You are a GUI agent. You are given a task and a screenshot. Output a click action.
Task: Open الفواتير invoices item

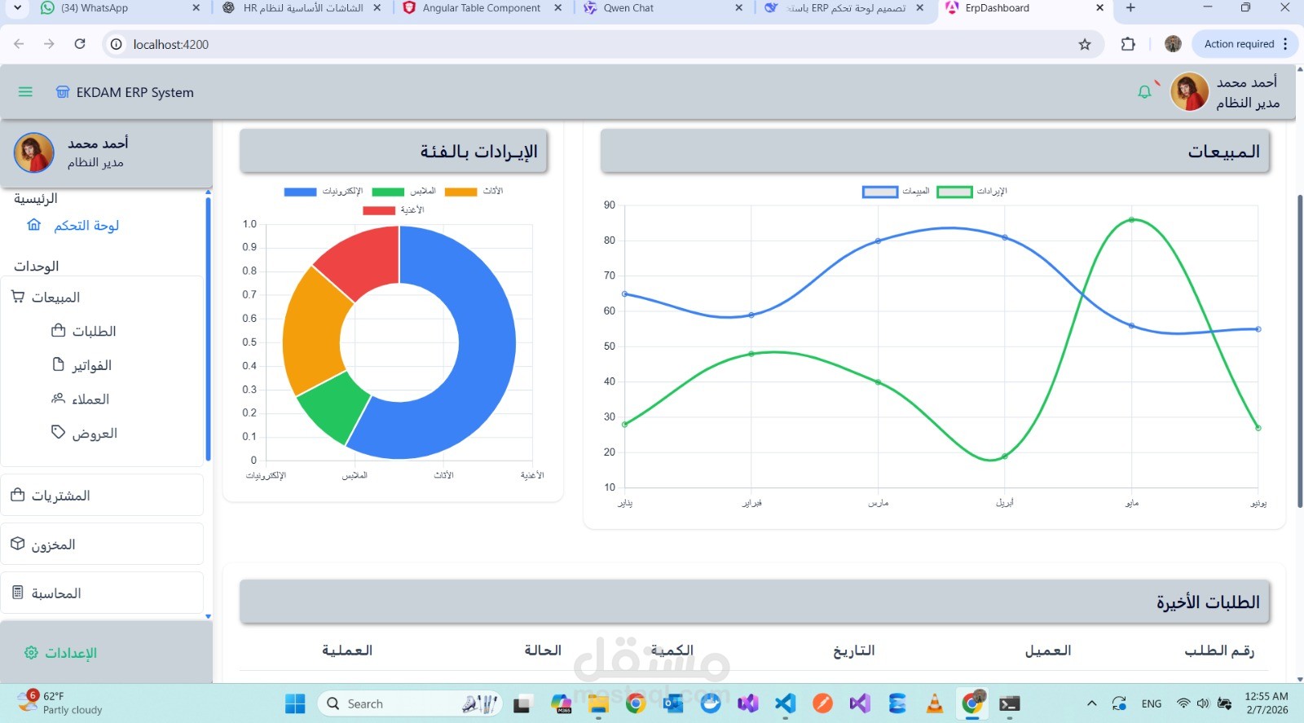pos(91,365)
